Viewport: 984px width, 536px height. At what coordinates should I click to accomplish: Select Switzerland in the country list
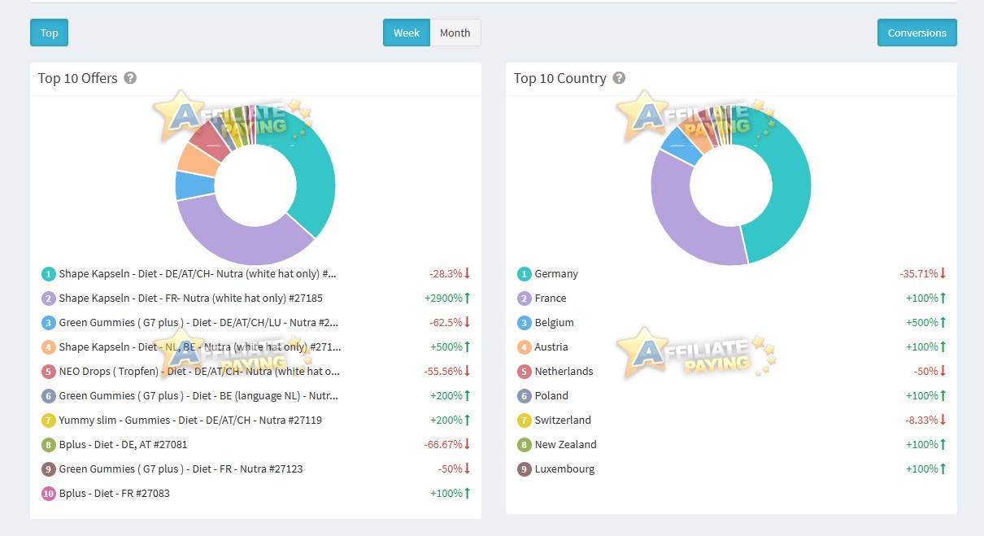(x=563, y=420)
